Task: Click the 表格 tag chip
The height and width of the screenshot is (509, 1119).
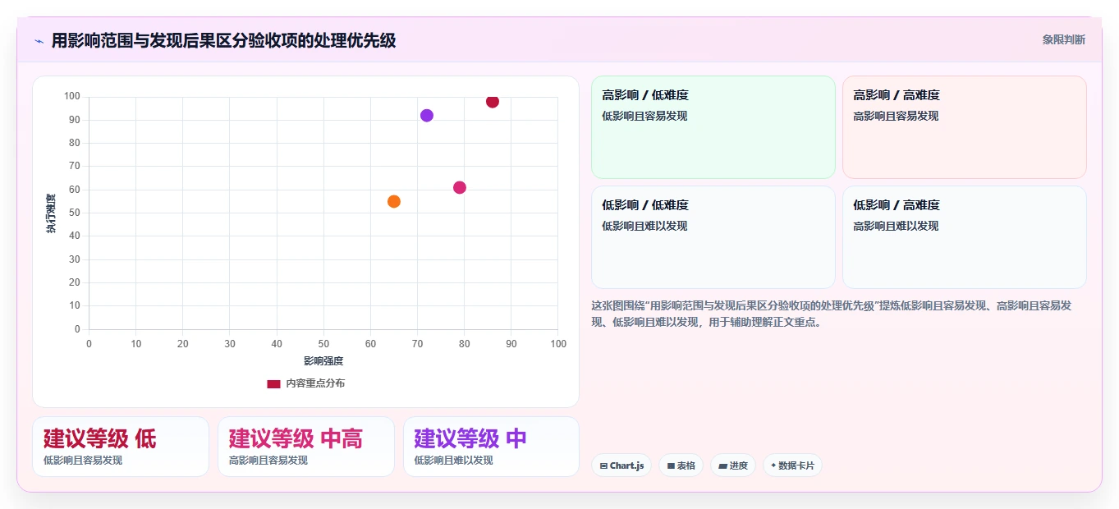Action: [x=681, y=465]
